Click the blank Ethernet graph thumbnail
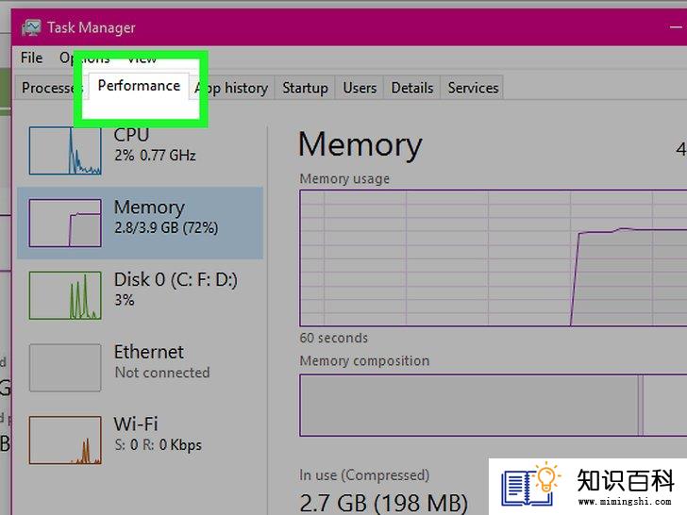 pyautogui.click(x=65, y=368)
